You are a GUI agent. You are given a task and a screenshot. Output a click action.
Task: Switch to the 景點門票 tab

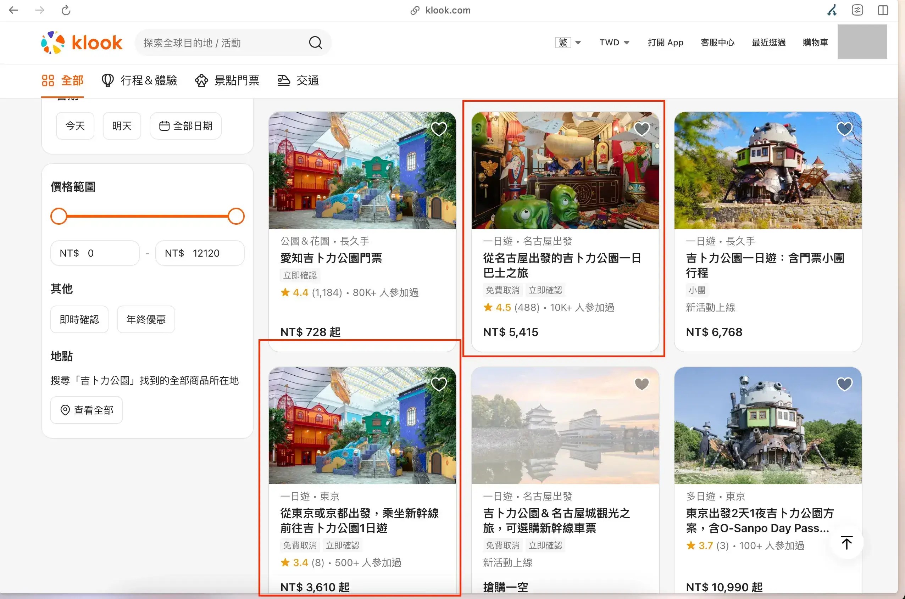pos(227,80)
